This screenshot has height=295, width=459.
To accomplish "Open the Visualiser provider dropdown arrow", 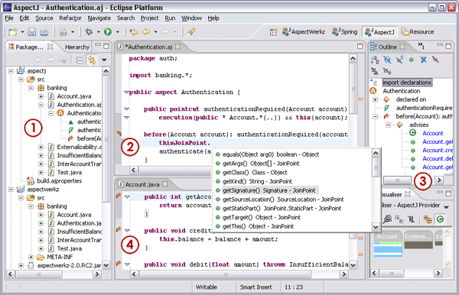I will tap(446, 206).
